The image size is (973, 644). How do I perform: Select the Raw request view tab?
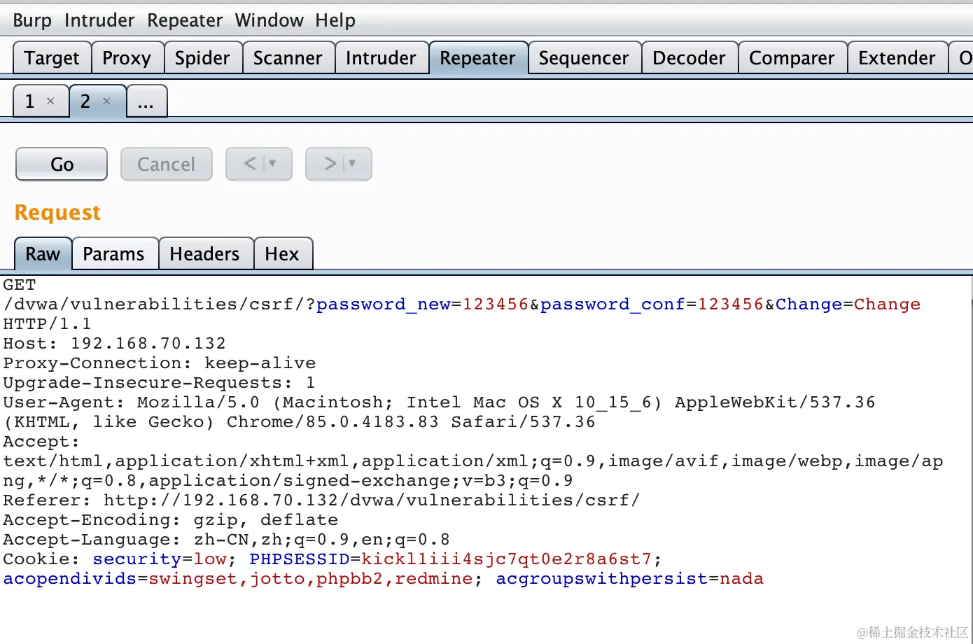(x=43, y=253)
